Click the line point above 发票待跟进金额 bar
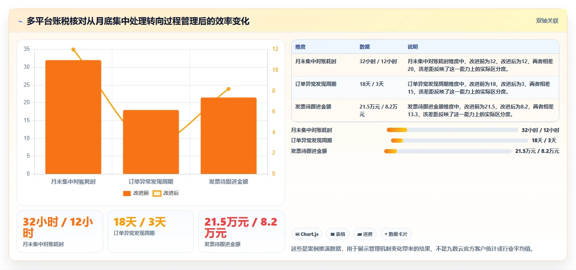The height and width of the screenshot is (270, 576). pos(229,89)
